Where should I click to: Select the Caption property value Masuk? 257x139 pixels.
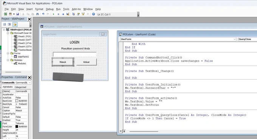point(21,111)
